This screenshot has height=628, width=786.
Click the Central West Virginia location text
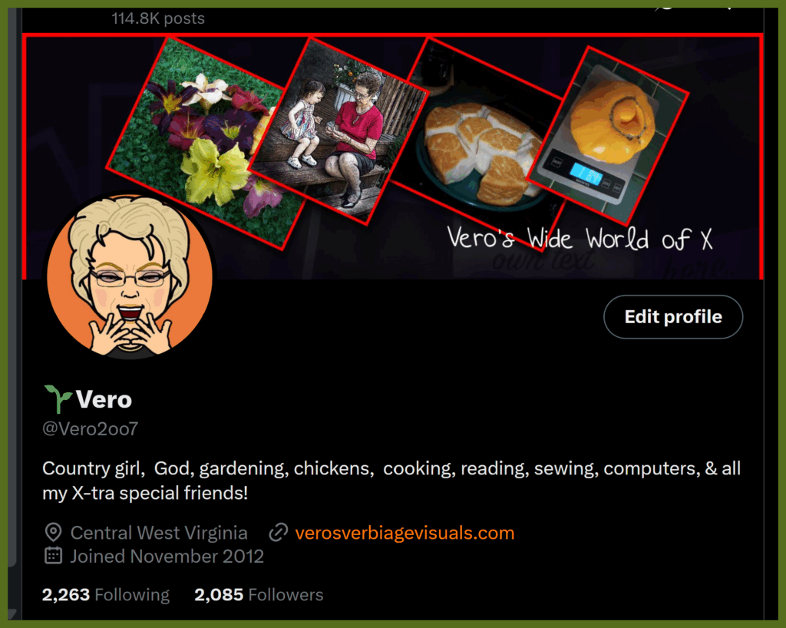159,533
